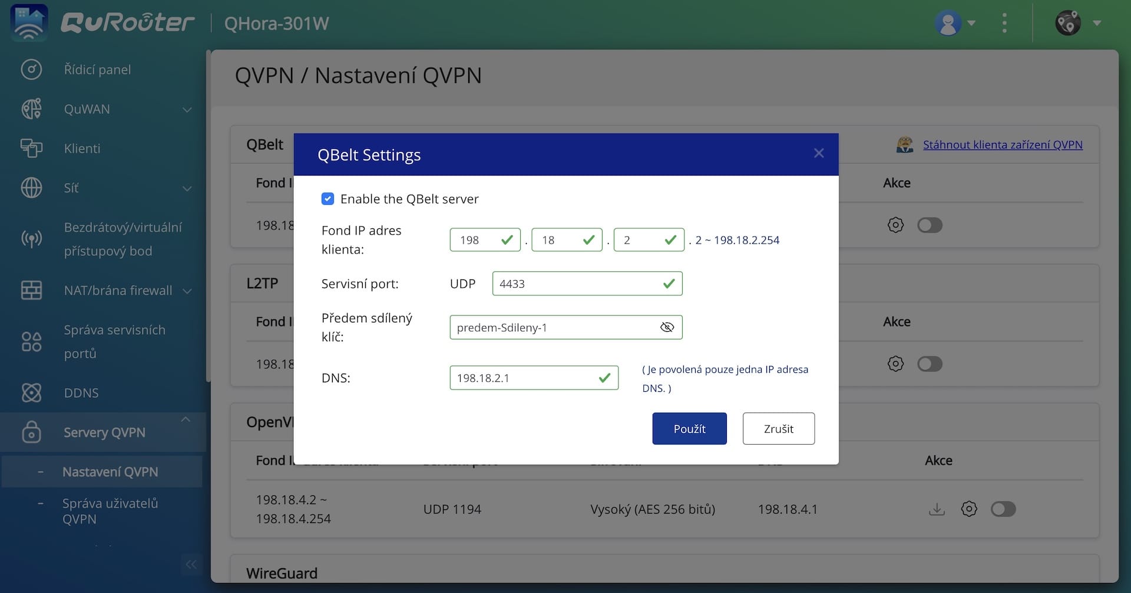This screenshot has width=1131, height=593.
Task: Expand the QuWAN sidebar menu
Action: coord(187,109)
